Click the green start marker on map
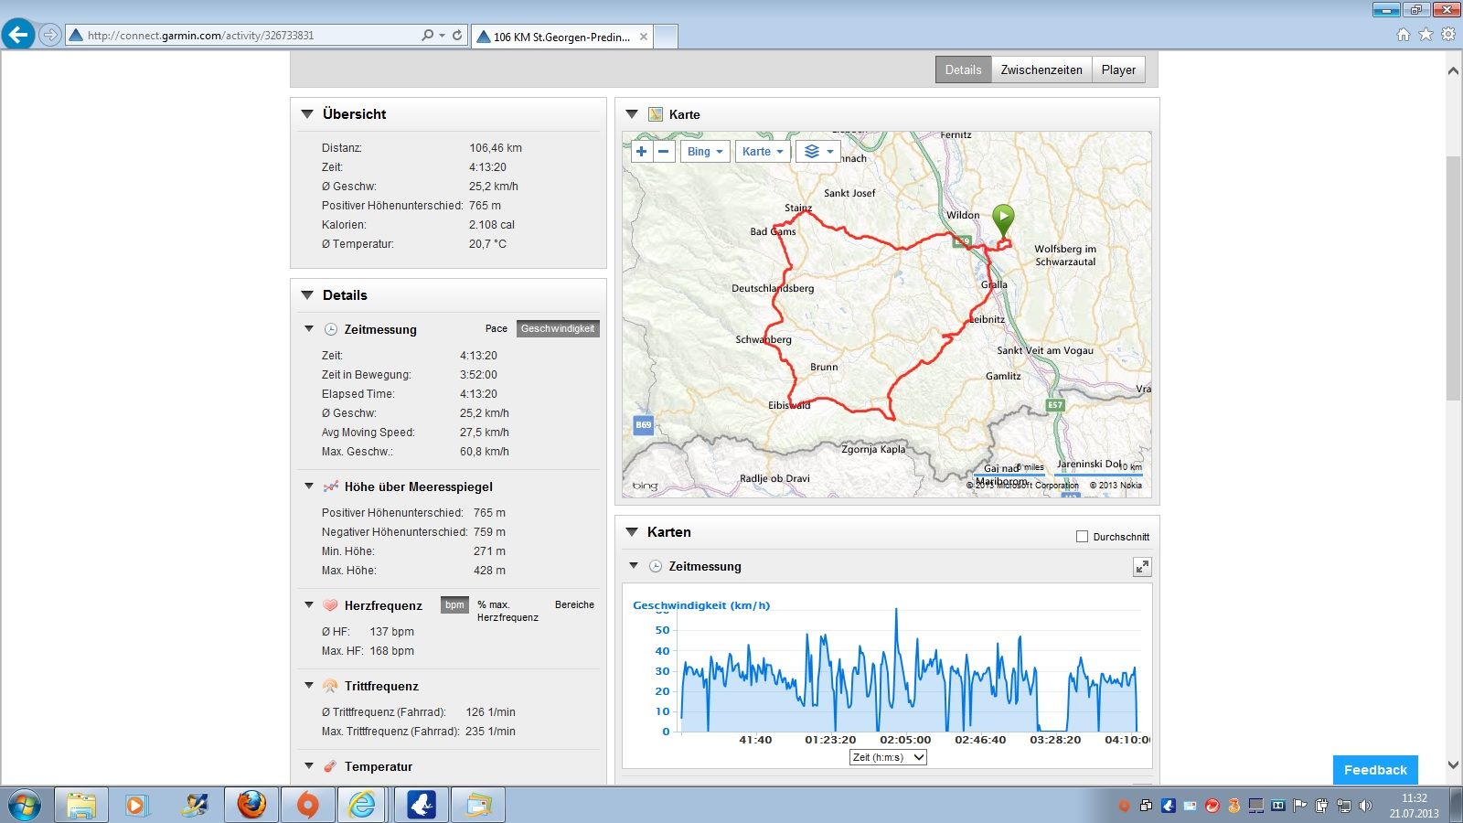Screen dimensions: 1463x823 point(1003,220)
